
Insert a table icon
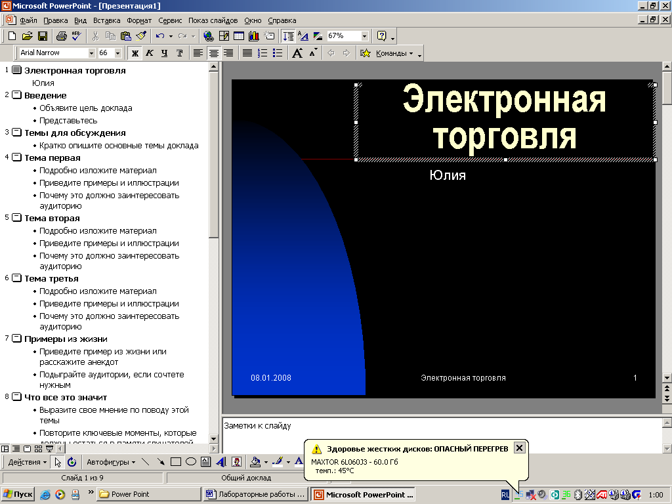coord(239,36)
